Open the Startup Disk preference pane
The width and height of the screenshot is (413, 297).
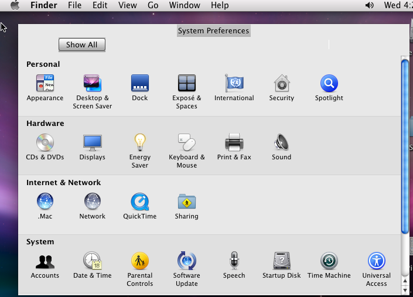pyautogui.click(x=282, y=265)
